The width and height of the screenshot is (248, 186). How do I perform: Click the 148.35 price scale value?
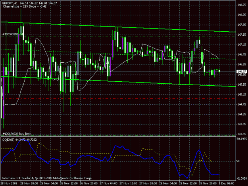click(242, 15)
